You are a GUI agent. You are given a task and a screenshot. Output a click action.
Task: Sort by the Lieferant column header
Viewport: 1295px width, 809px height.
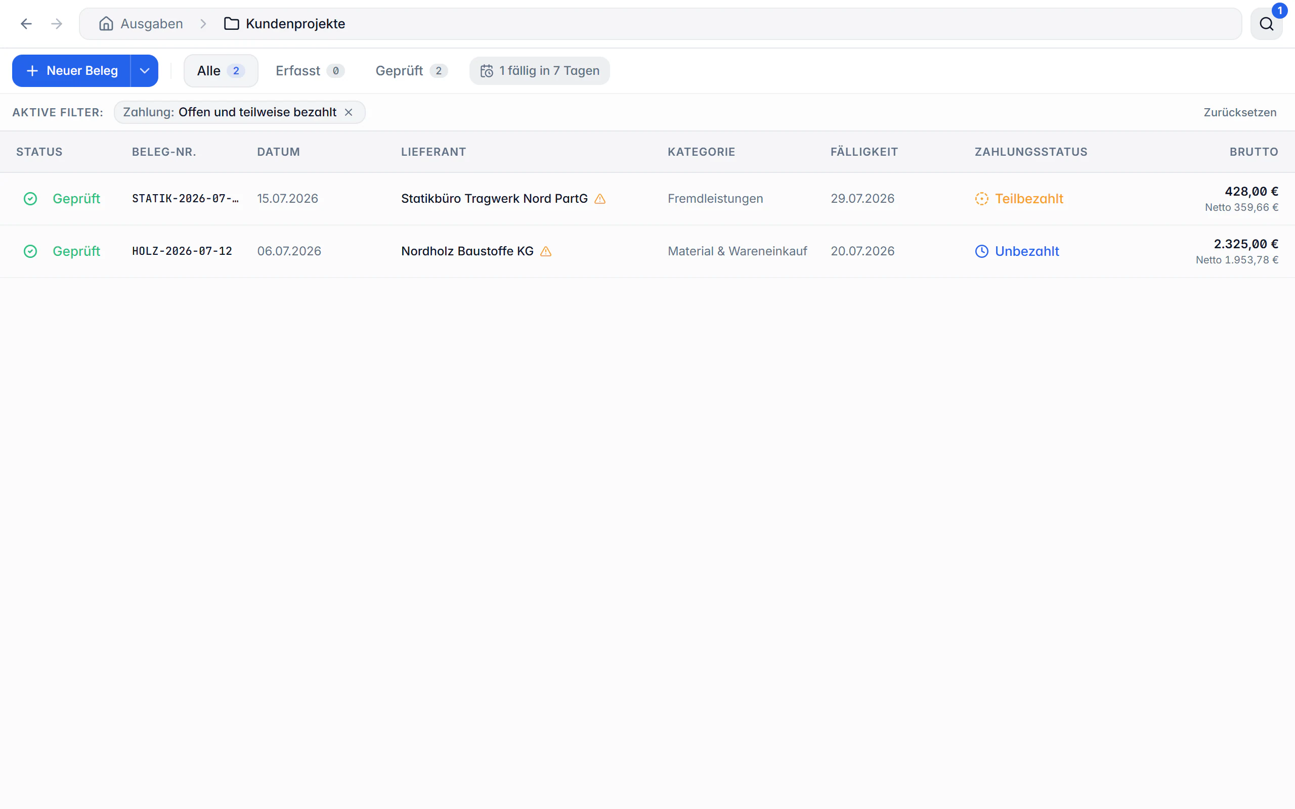[434, 152]
